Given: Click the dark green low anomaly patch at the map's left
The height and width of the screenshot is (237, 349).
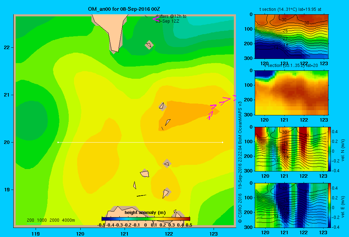Looking at the screenshot, I should point(31,120).
